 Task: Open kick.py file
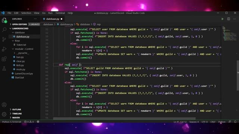pyautogui.click(x=24, y=66)
